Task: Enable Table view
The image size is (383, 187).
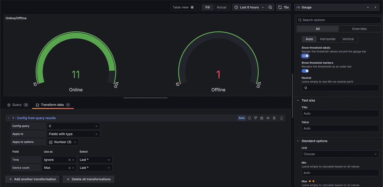Action: 191,7
